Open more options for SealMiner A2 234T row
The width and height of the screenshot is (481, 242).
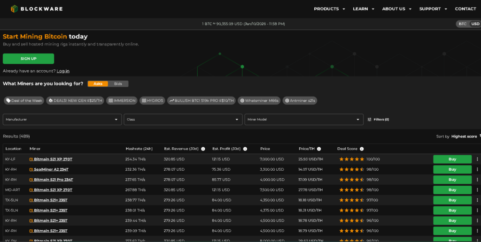(x=477, y=169)
